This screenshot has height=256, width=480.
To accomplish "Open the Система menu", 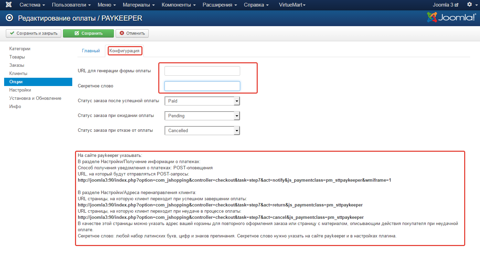I will [x=32, y=5].
